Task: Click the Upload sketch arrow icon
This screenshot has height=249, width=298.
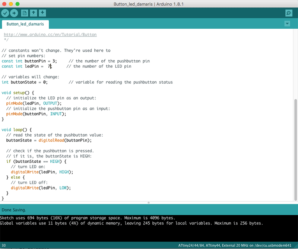Action: 14,13
